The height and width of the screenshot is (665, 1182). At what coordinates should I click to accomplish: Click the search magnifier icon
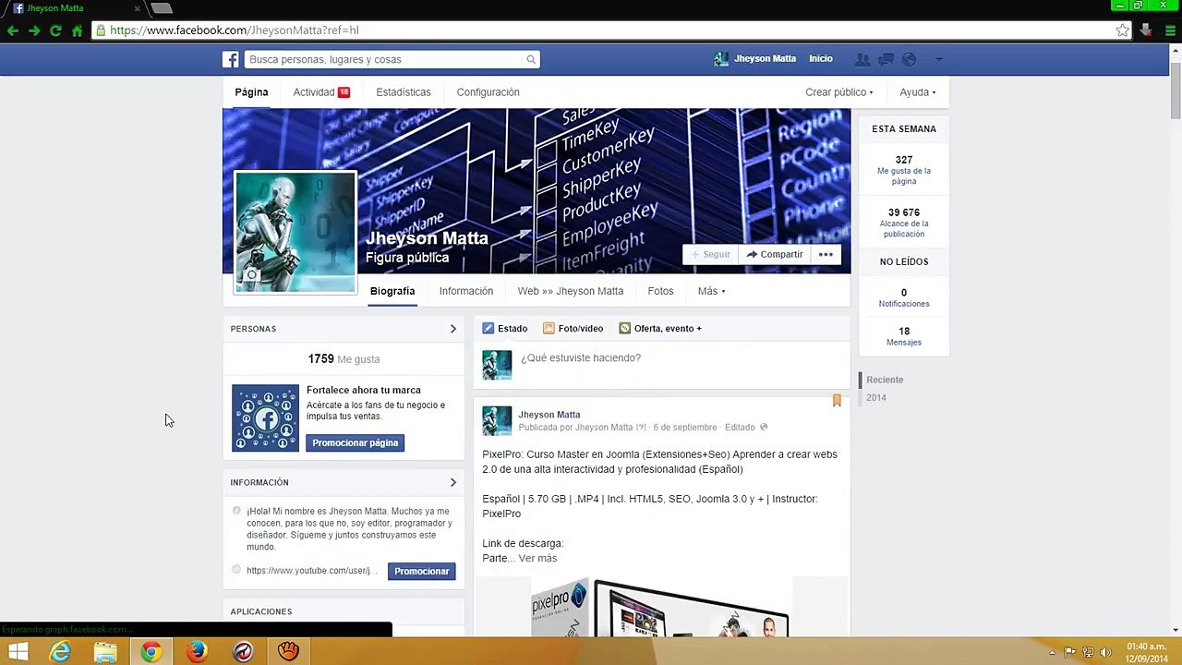(x=531, y=59)
